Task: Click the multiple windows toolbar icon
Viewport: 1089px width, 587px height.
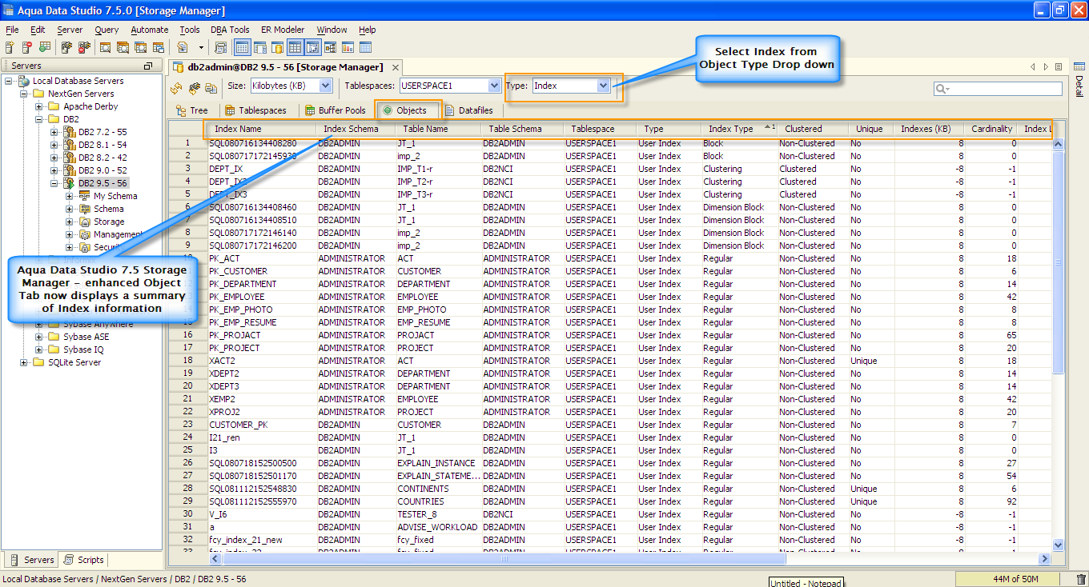Action: 158,47
